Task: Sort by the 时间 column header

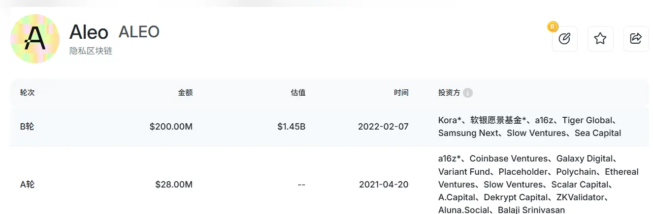Action: point(401,93)
